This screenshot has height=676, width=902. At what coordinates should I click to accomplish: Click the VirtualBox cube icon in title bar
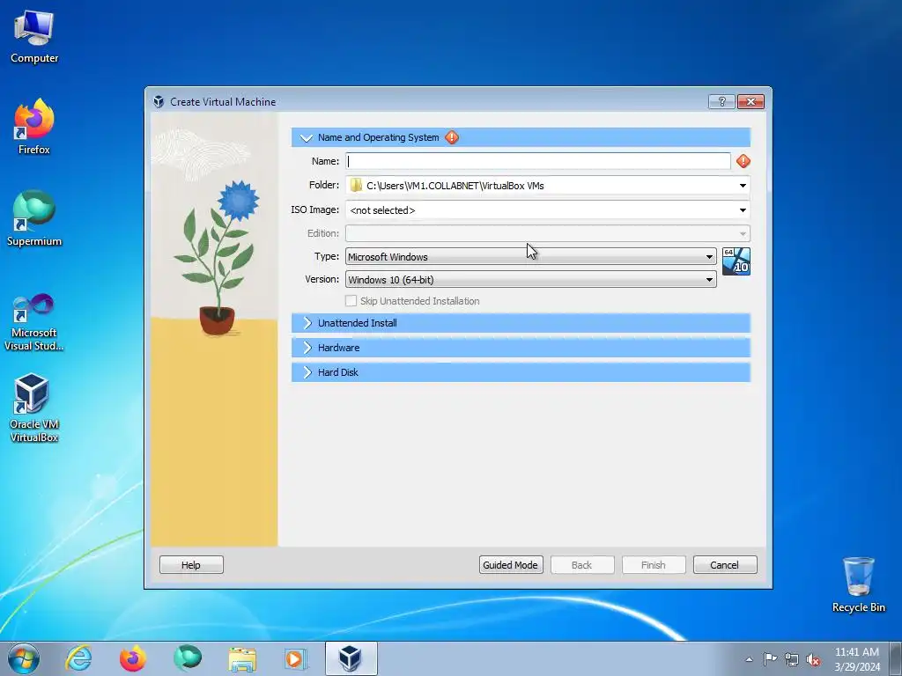point(159,102)
